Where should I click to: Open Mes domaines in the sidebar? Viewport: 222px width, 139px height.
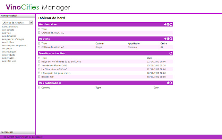[x=9, y=36]
